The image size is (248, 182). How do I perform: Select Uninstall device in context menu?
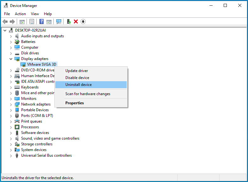tap(91, 85)
